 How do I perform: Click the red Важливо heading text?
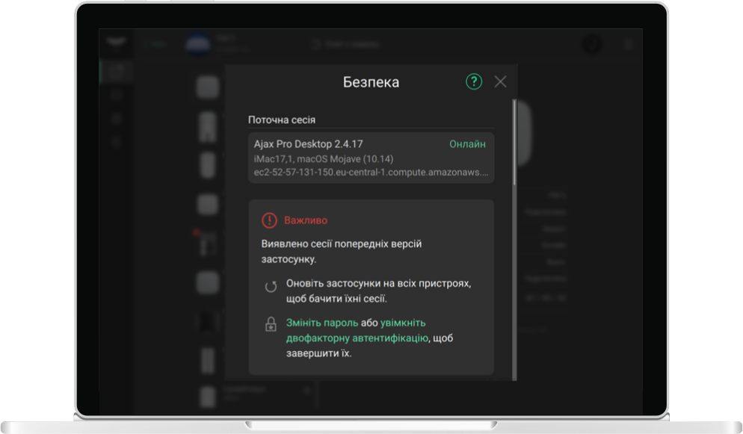(306, 220)
